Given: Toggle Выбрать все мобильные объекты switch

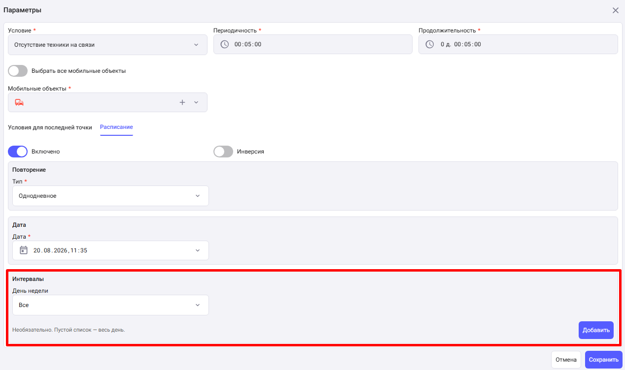Looking at the screenshot, I should pos(18,71).
